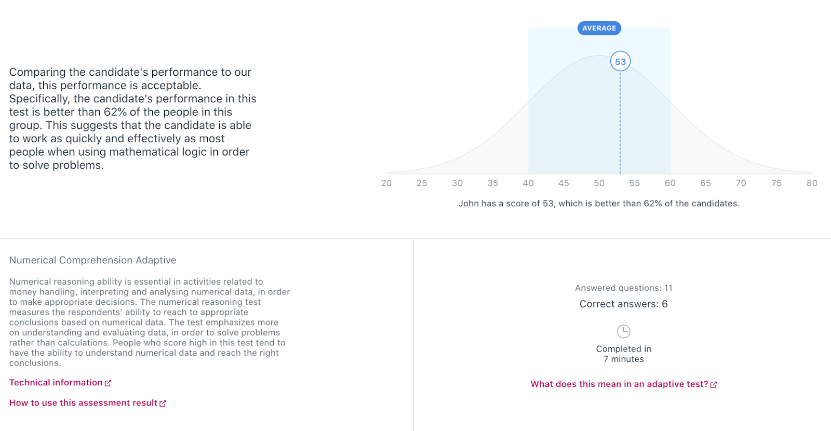This screenshot has height=431, width=831.
Task: Click the external link icon after assessment result
Action: tap(163, 403)
